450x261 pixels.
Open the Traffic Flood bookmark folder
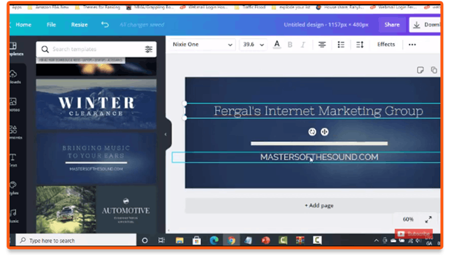(250, 7)
